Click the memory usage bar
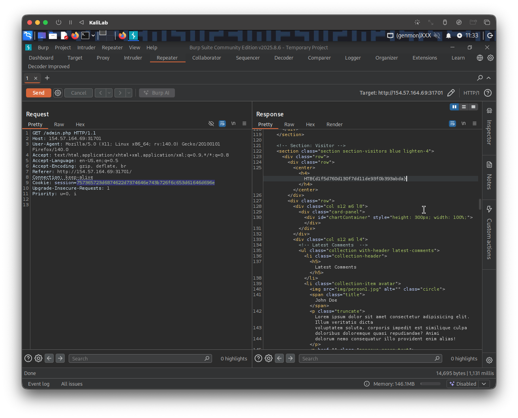Image resolution: width=518 pixels, height=418 pixels. coord(430,384)
